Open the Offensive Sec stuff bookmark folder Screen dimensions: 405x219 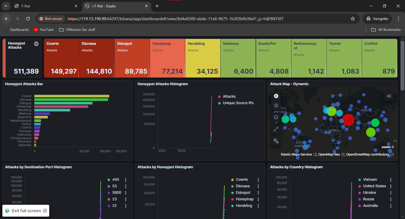(x=77, y=30)
